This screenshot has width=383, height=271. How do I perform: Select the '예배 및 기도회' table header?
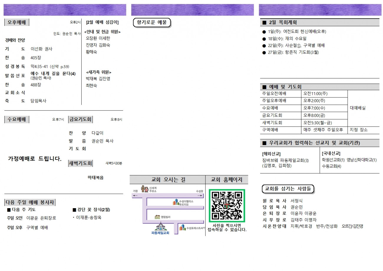pyautogui.click(x=320, y=87)
